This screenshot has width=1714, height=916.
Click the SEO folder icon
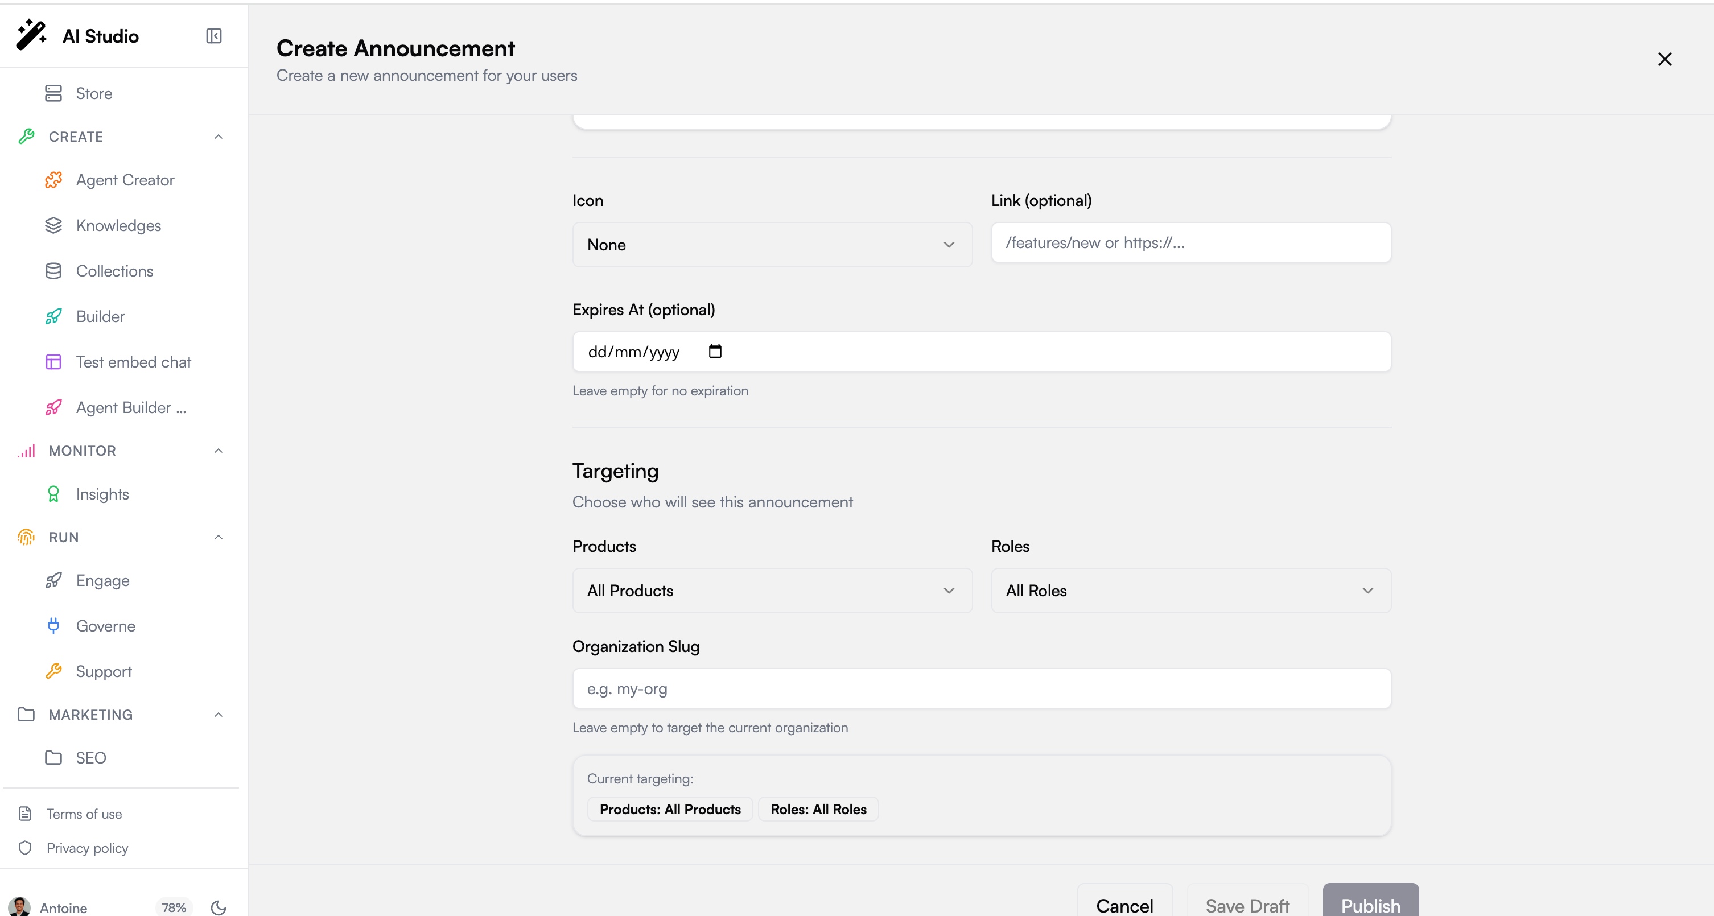(x=53, y=758)
